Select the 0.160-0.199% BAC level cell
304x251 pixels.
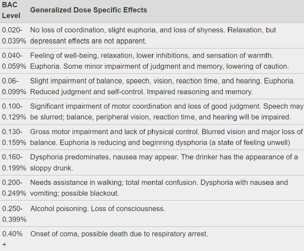[14, 163]
